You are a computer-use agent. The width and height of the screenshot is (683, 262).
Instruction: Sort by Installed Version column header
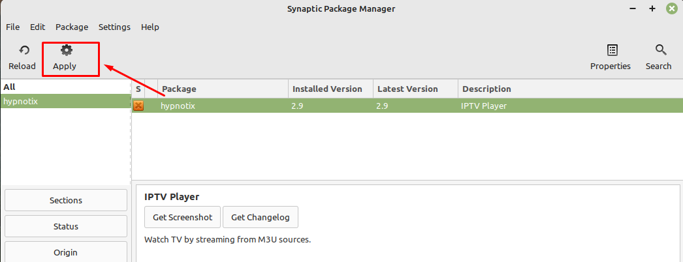click(330, 89)
